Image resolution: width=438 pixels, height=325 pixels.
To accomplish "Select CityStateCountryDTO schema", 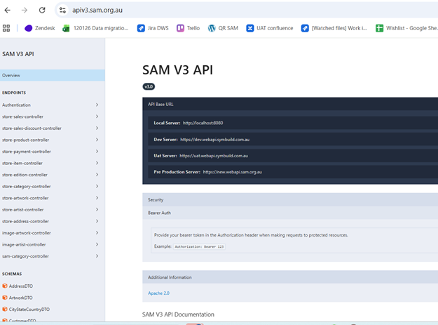I will pyautogui.click(x=29, y=309).
